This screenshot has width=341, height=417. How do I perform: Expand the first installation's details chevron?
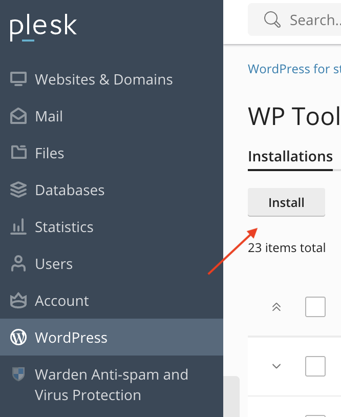click(x=276, y=366)
